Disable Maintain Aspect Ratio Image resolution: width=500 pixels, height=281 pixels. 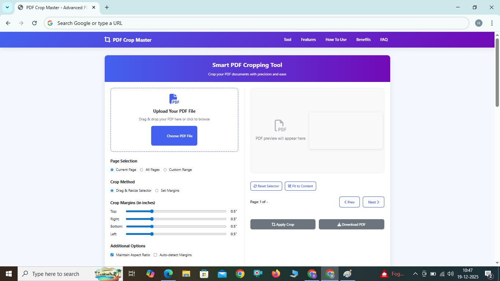coord(112,255)
